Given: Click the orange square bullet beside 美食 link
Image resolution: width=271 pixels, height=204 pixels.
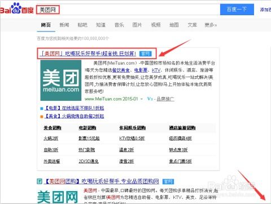Looking at the screenshot, I should (x=42, y=117).
